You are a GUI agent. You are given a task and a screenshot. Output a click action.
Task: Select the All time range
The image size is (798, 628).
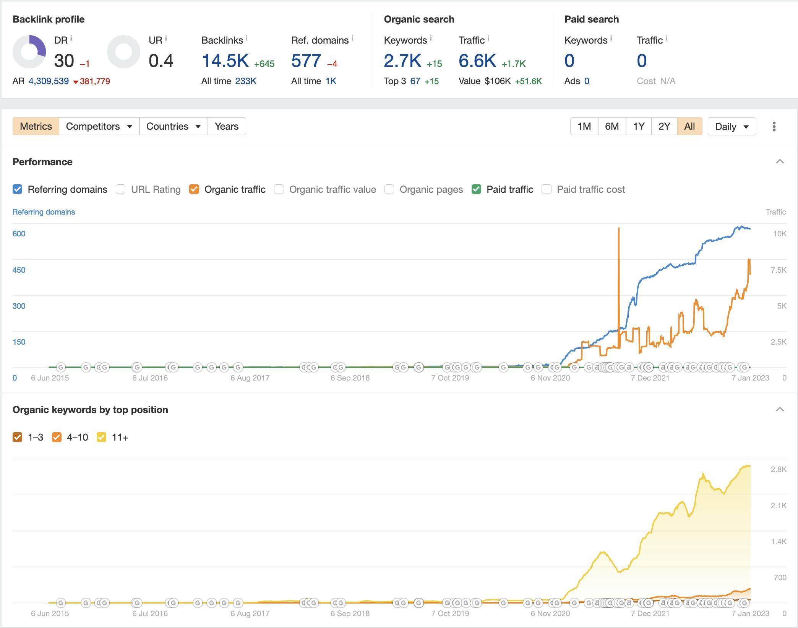[x=689, y=126]
